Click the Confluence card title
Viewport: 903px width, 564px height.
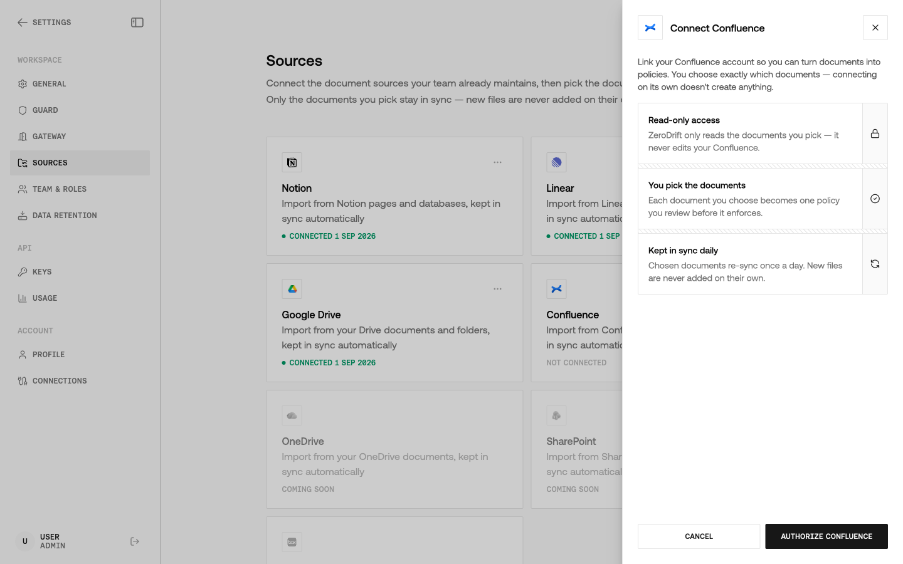[x=573, y=315]
